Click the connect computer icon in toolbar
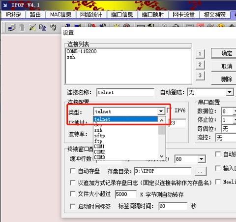The image size is (236, 222). (12, 28)
